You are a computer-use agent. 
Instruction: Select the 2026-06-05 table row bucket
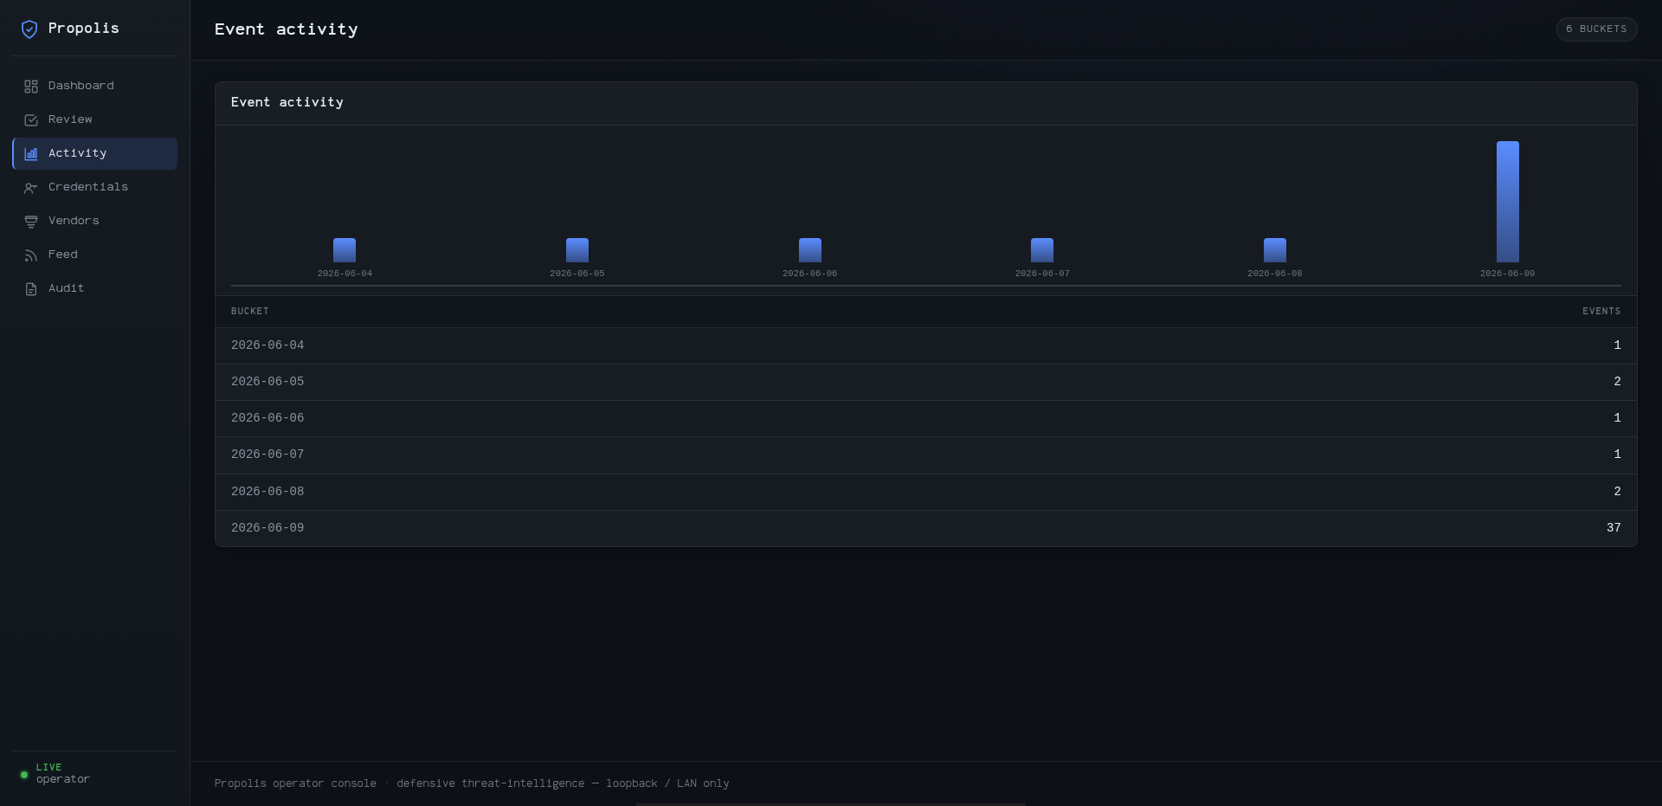coord(267,382)
